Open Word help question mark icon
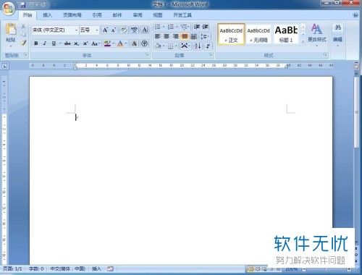This screenshot has height=275, width=362. (x=355, y=15)
